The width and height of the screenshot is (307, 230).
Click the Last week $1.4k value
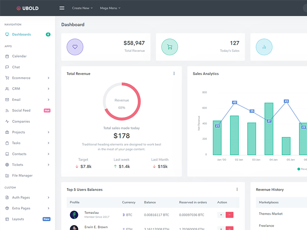tap(124, 166)
